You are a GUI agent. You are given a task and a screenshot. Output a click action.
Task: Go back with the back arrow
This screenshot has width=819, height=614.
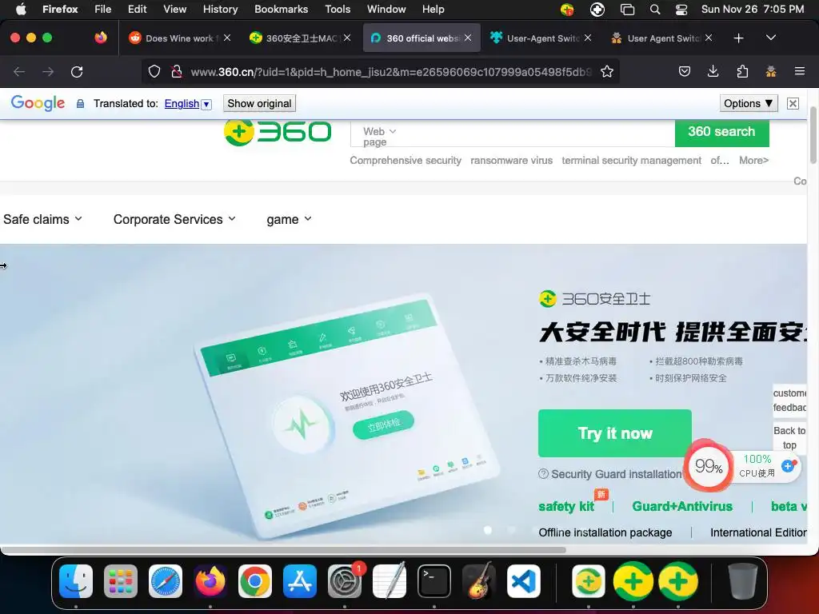click(x=19, y=71)
